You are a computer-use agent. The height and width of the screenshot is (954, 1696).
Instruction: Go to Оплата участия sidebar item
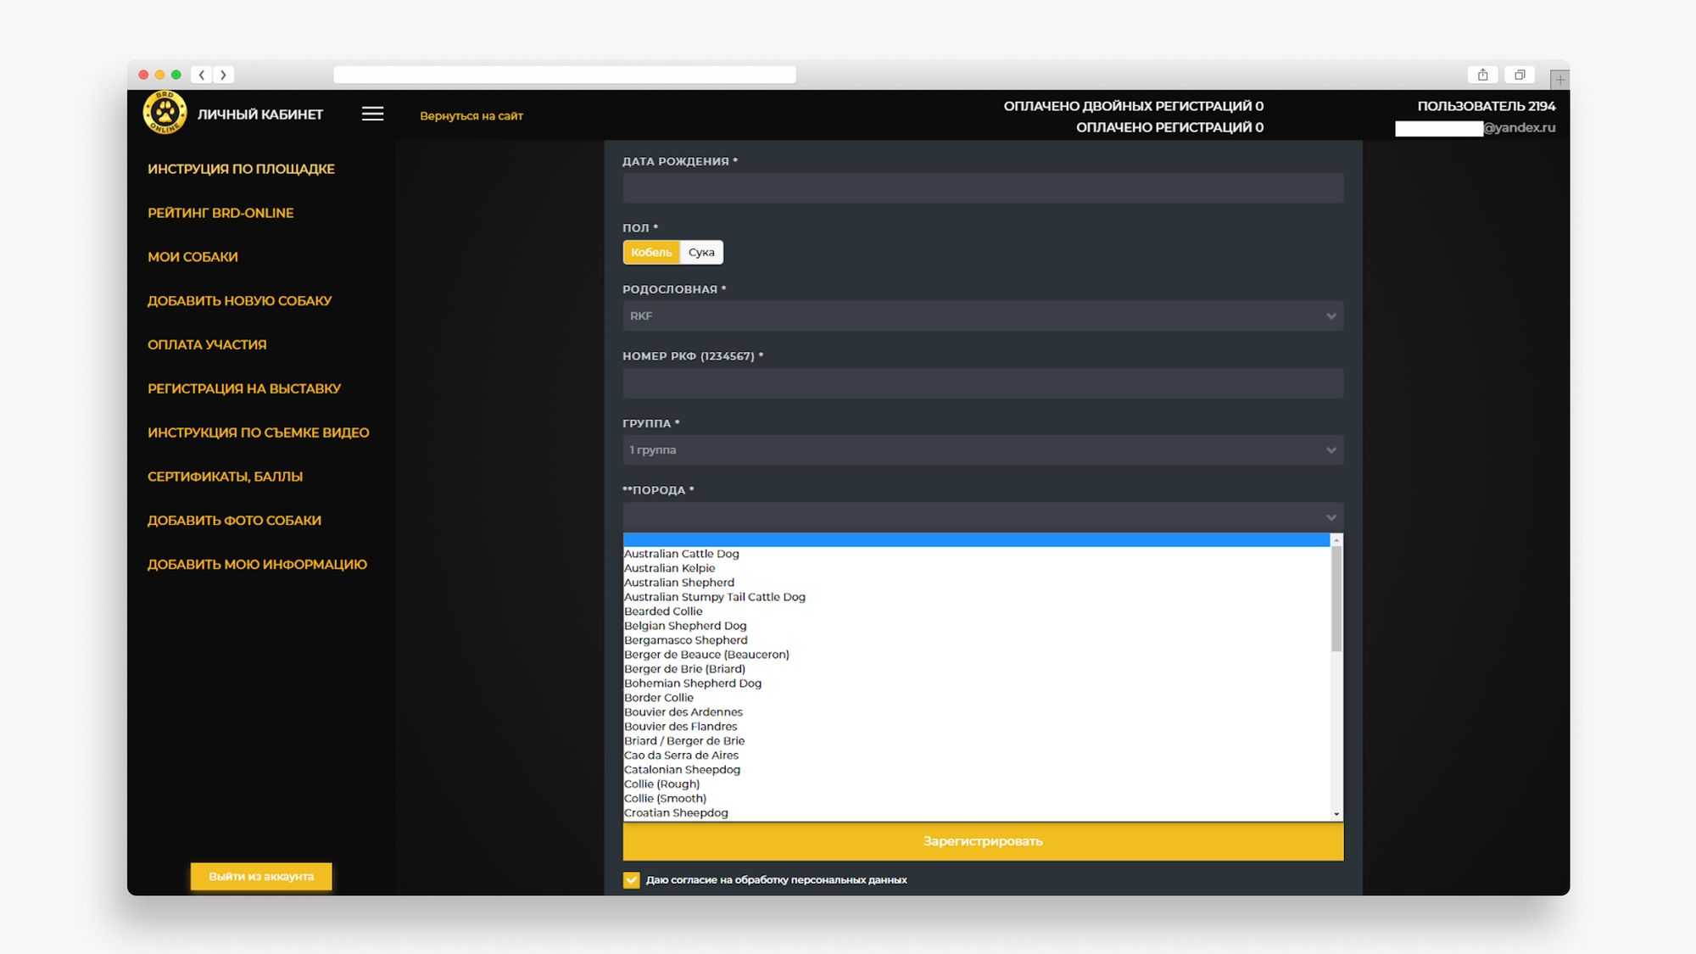tap(207, 344)
